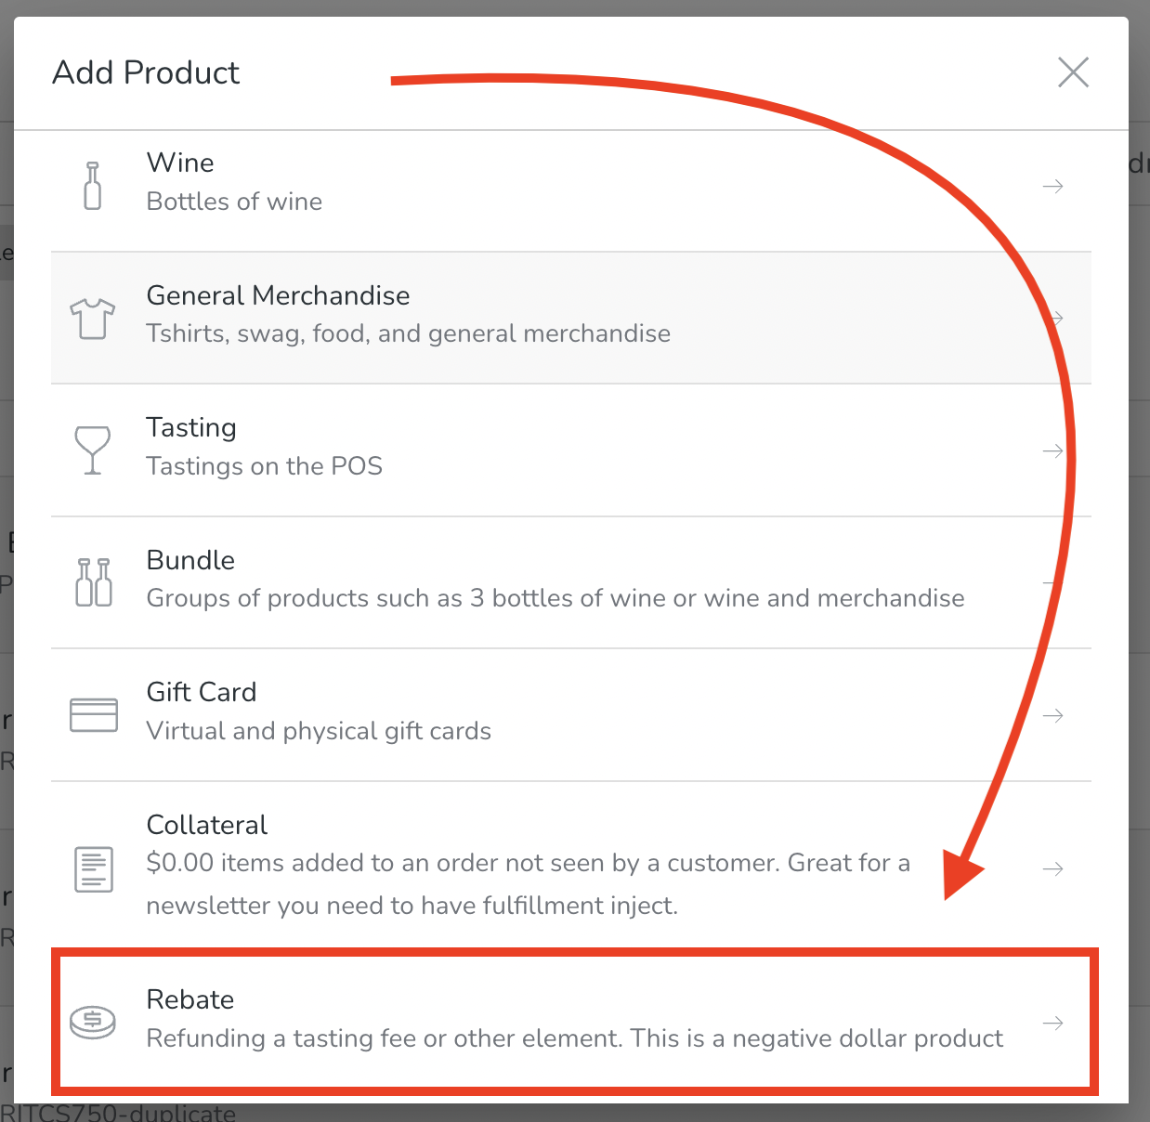The image size is (1150, 1122).
Task: Select the dollar coin icon for Rebate
Action: [x=92, y=1021]
